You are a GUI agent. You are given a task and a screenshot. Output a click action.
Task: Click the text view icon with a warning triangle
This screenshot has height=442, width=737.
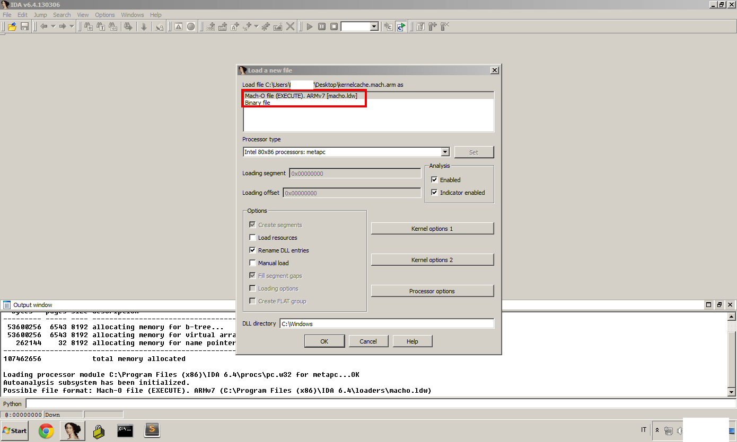point(179,26)
